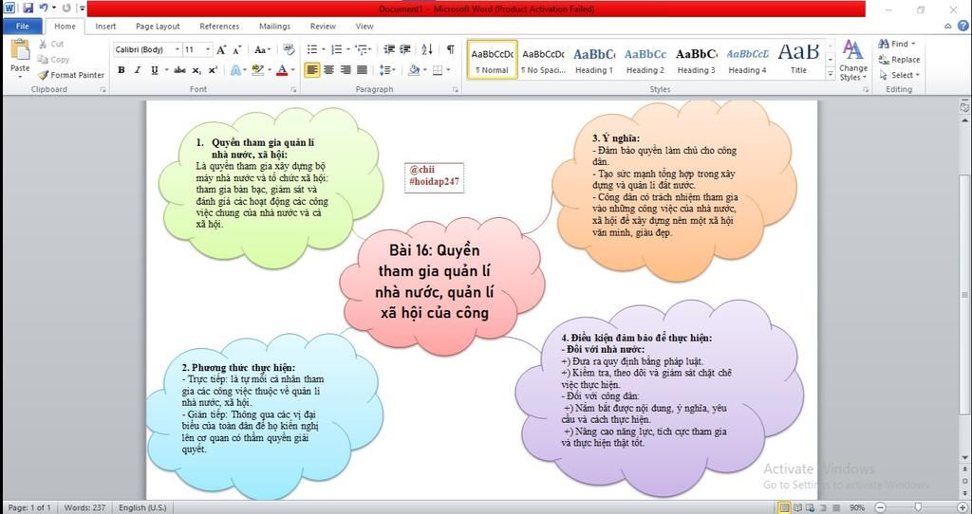Click the zoom slider handle
The image size is (972, 514).
click(x=918, y=507)
